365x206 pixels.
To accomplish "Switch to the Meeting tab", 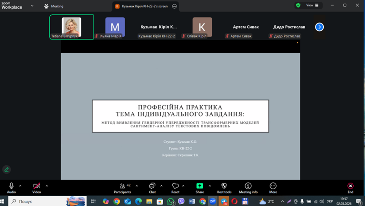I will click(x=54, y=6).
